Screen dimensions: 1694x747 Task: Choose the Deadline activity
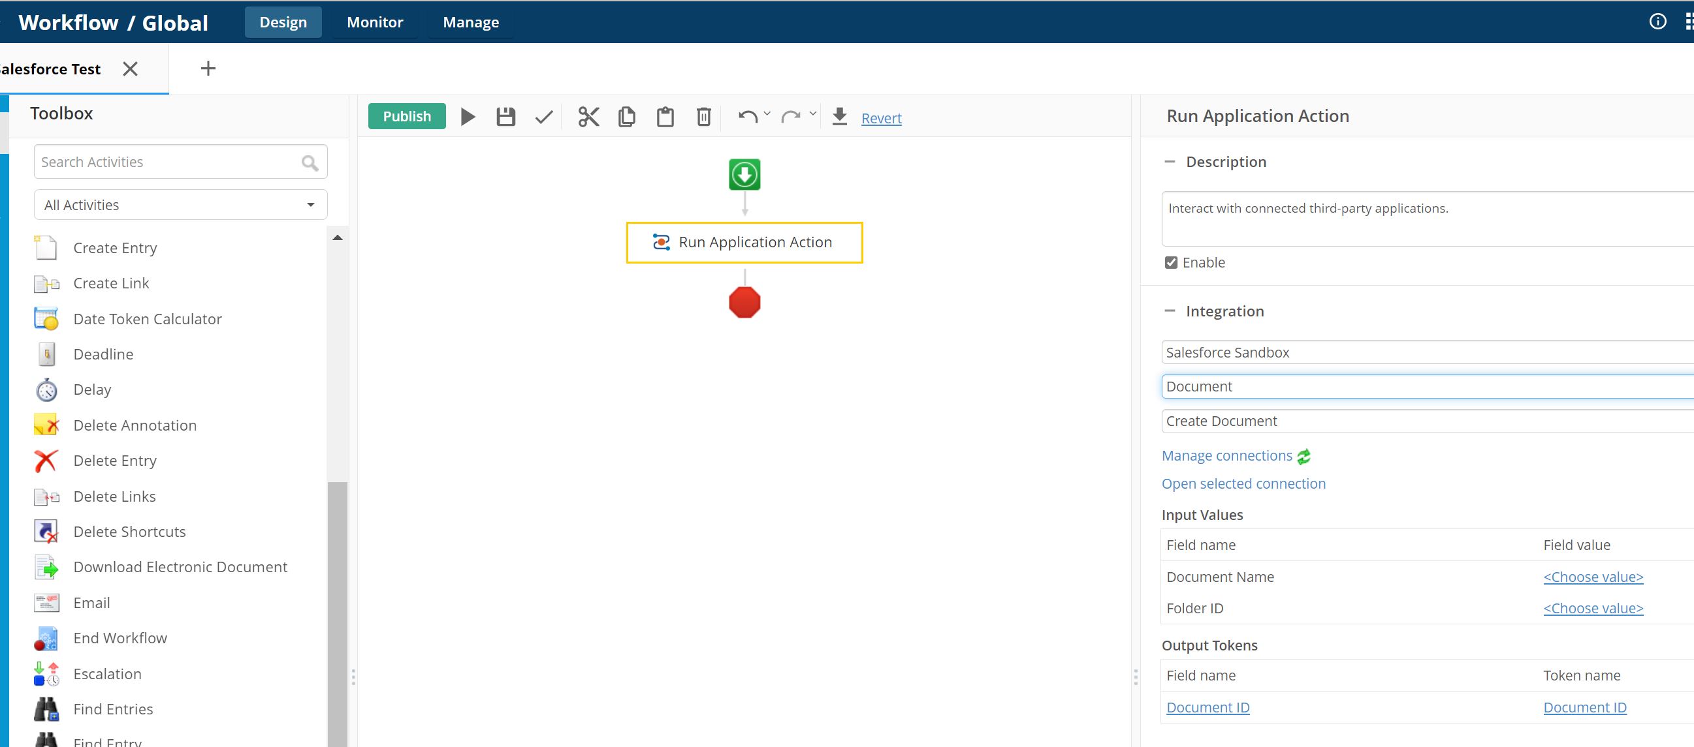[103, 354]
